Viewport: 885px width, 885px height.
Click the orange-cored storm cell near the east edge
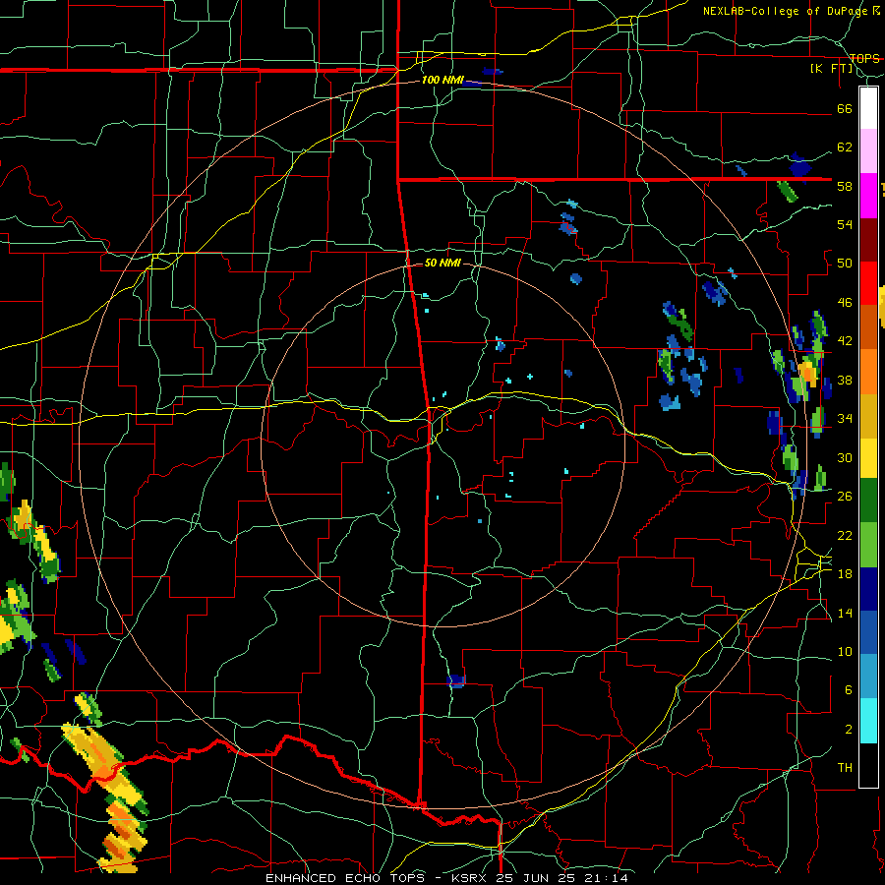click(x=807, y=374)
